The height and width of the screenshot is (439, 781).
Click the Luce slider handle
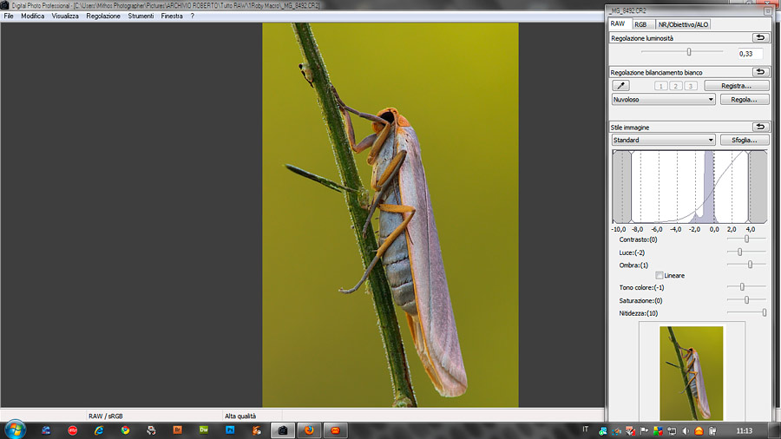coord(740,252)
